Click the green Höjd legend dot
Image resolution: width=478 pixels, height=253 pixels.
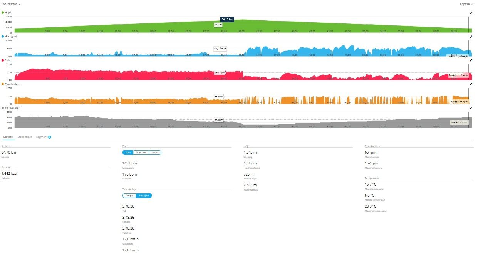click(3, 13)
